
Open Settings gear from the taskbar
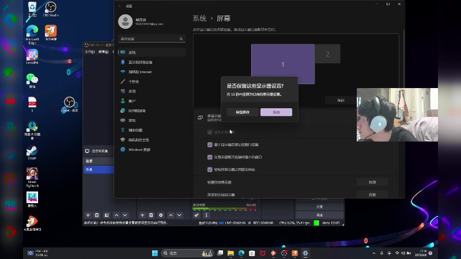click(x=305, y=253)
